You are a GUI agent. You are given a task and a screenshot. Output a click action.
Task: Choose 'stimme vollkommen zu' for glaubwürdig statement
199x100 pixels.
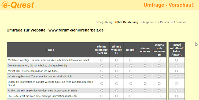point(159,66)
